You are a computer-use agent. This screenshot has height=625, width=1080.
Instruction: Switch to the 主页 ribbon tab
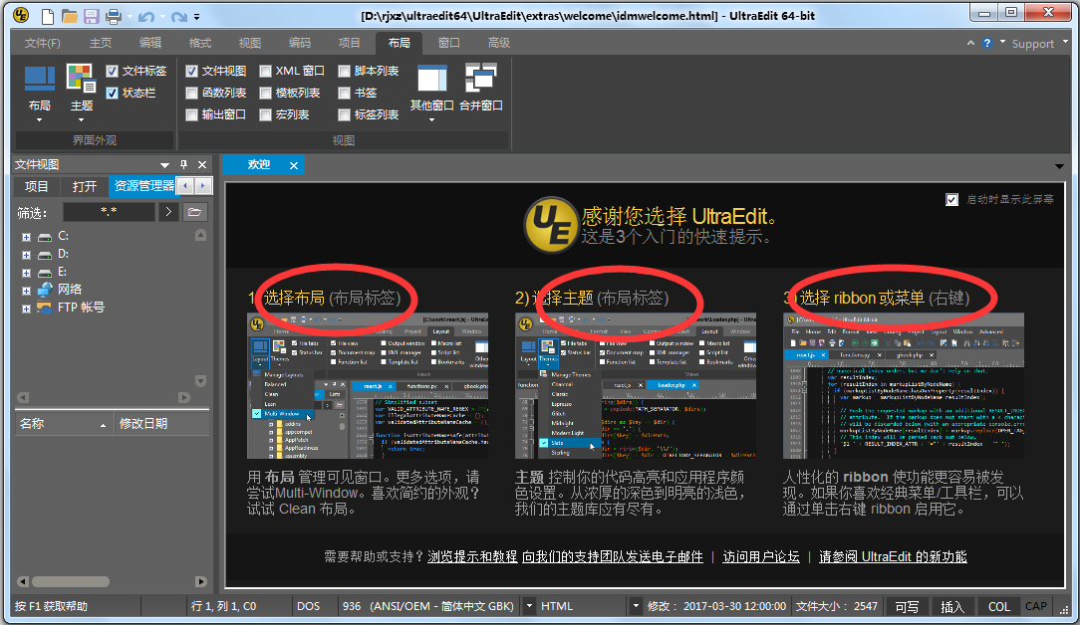point(101,43)
